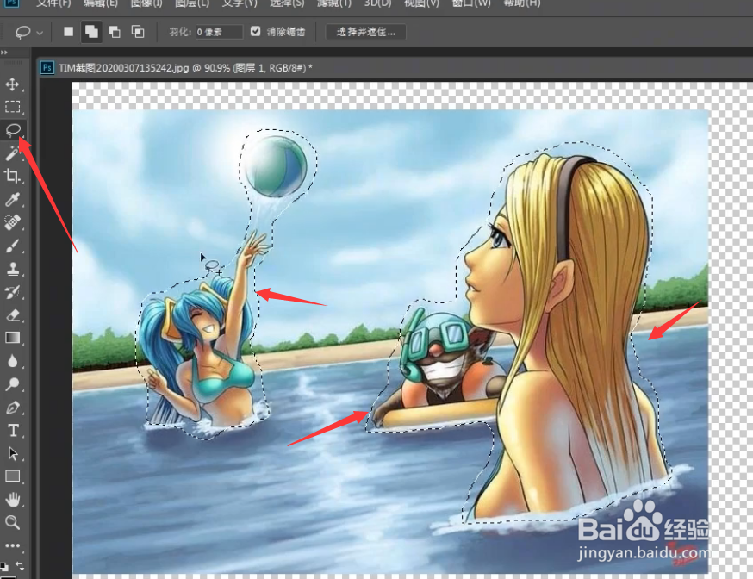Choose Intersect with Selection mode
Screen dimensions: 753x579
click(x=138, y=32)
